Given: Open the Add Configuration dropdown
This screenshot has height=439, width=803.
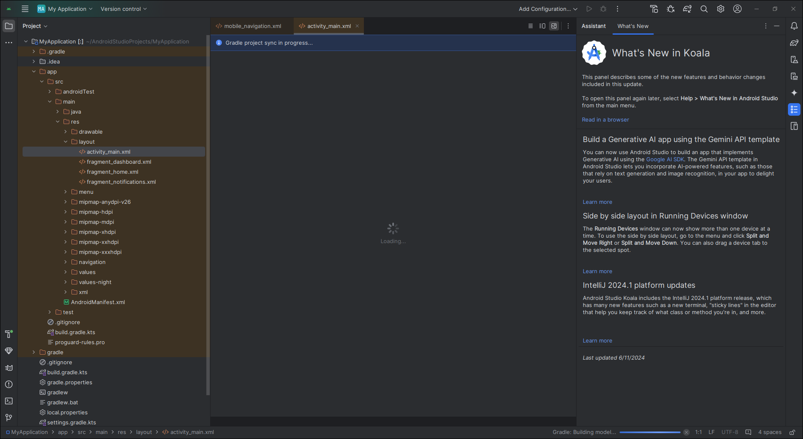Looking at the screenshot, I should [548, 9].
